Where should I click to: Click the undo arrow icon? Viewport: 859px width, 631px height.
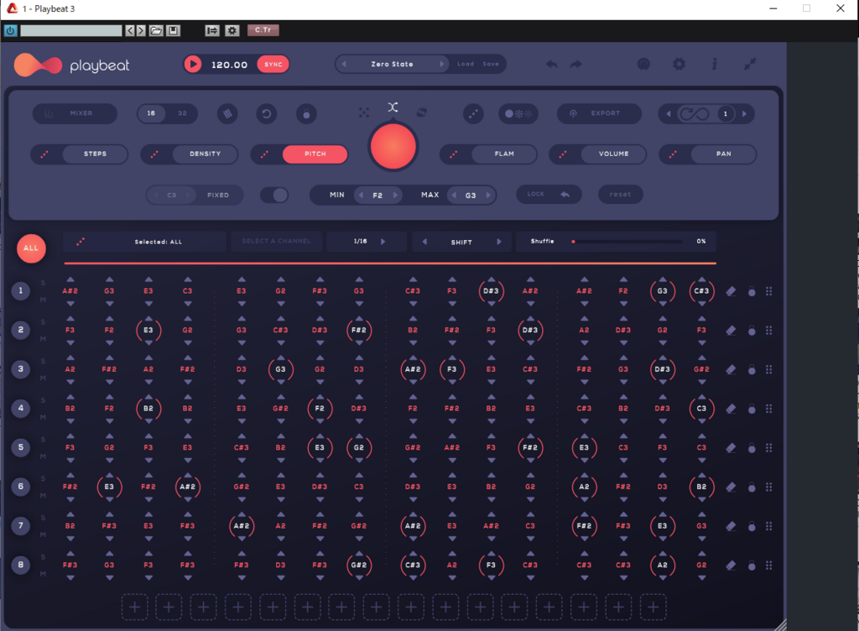tap(552, 65)
